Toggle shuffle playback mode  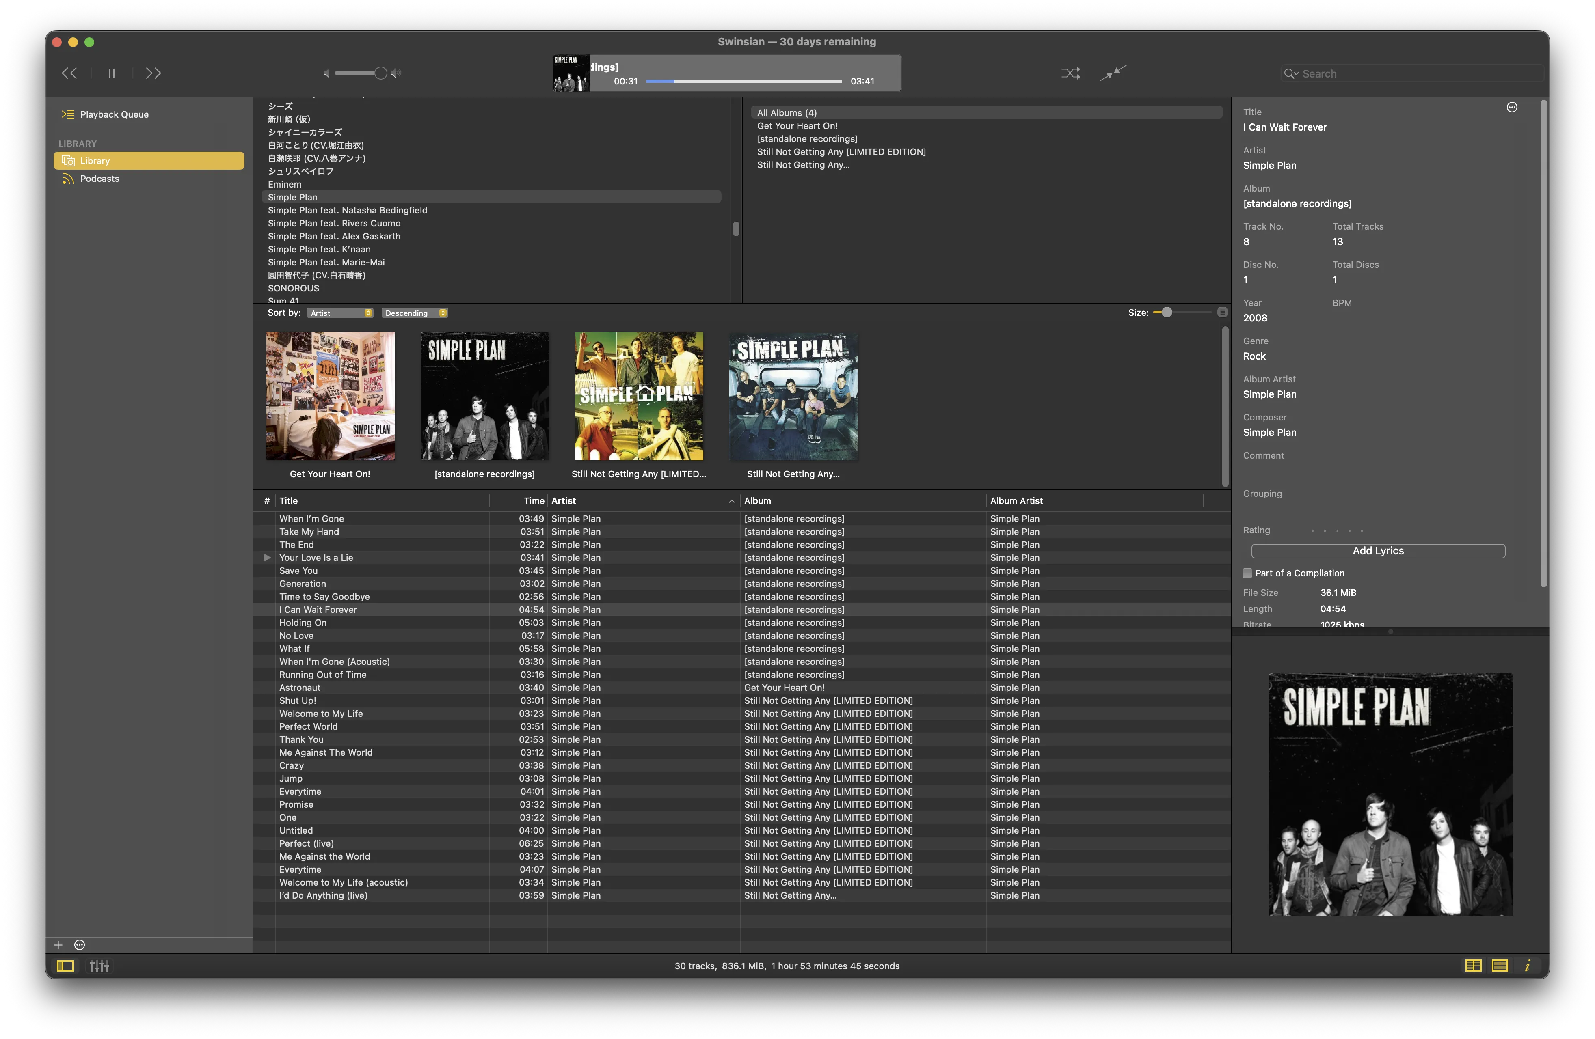click(1070, 73)
